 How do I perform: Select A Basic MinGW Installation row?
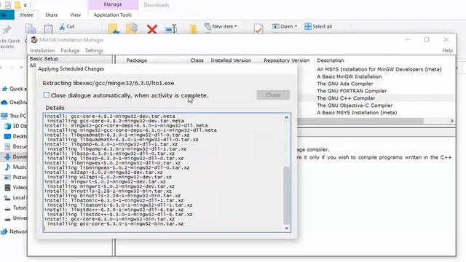[x=349, y=76]
